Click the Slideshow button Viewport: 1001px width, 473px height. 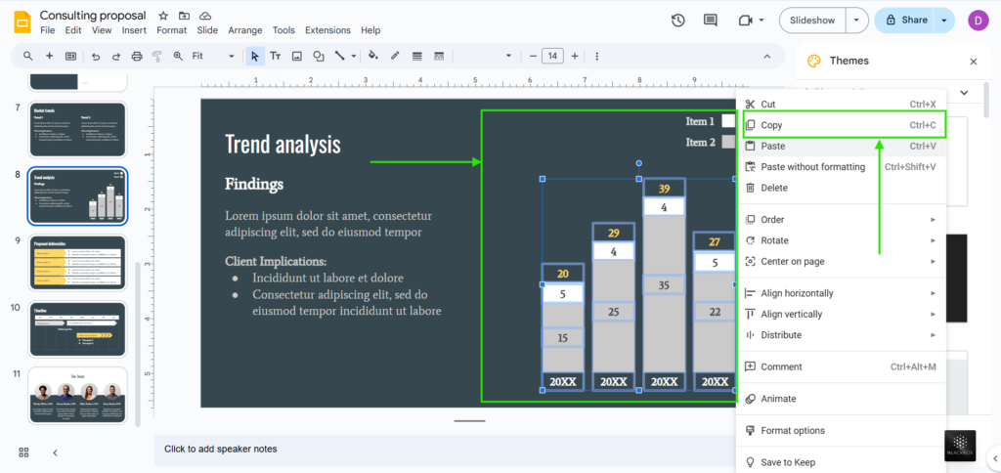pos(810,20)
